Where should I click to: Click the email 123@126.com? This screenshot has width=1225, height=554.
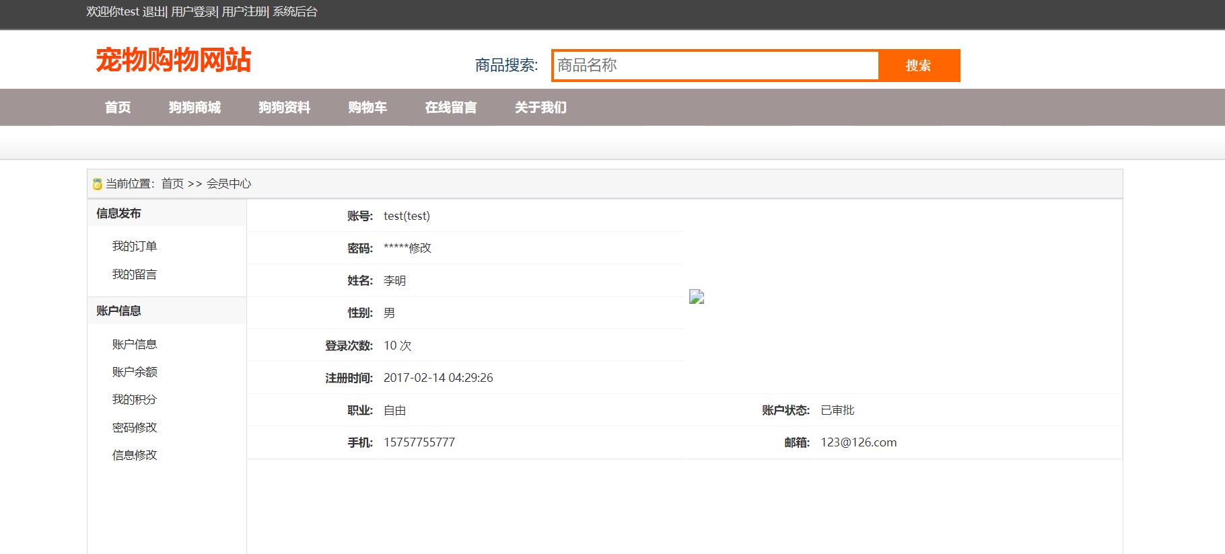point(859,442)
